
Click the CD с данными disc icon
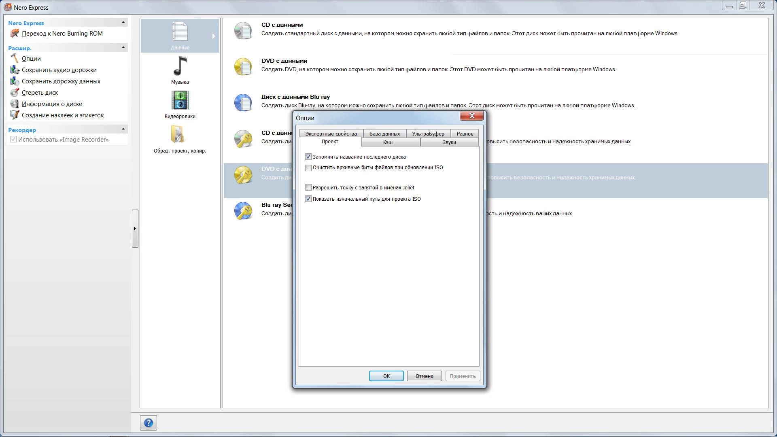pyautogui.click(x=243, y=31)
